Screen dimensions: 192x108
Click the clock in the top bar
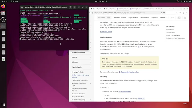(x=99, y=1)
